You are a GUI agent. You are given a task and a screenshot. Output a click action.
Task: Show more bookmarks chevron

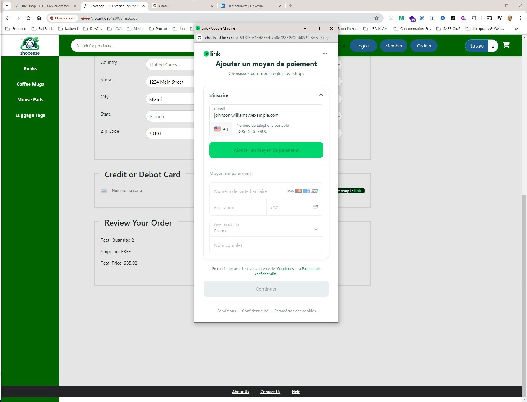pyautogui.click(x=516, y=29)
